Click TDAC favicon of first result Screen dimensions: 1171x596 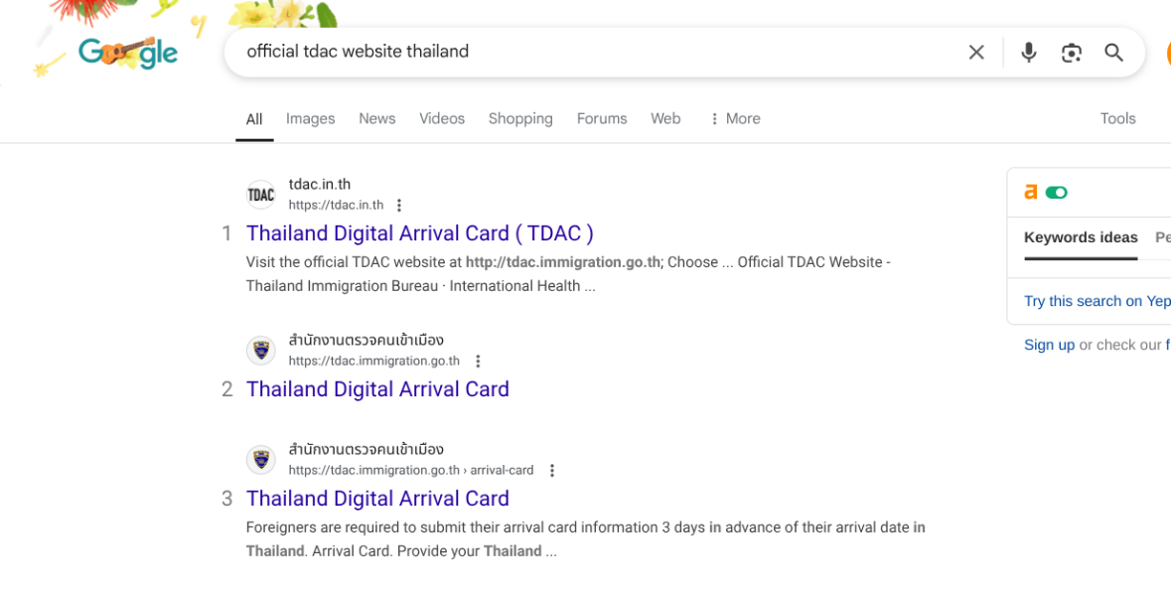click(260, 195)
